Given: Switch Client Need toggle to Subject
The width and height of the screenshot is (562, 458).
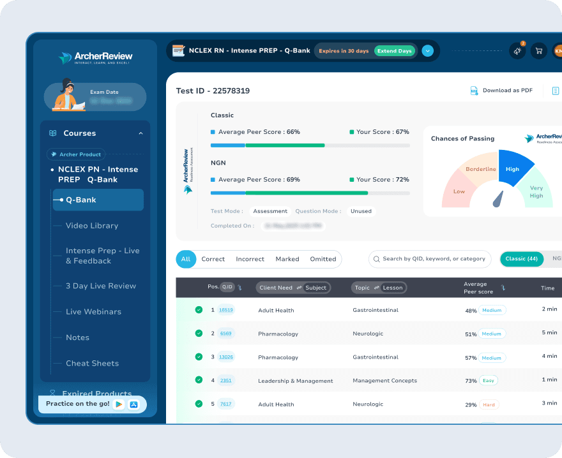Looking at the screenshot, I should [315, 288].
